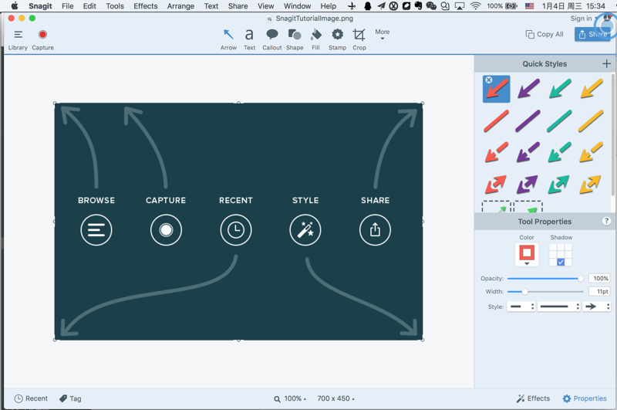Viewport: 617px width, 410px height.
Task: Expand the More tools dropdown
Action: [x=382, y=35]
